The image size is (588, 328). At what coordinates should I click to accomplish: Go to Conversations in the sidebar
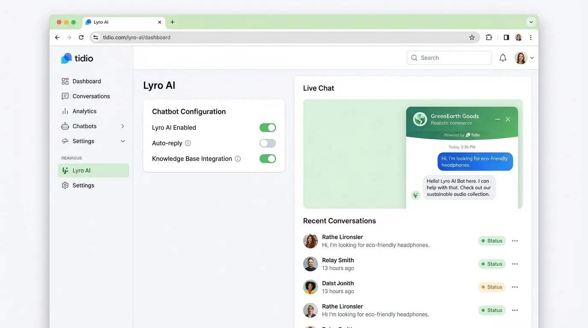tap(91, 97)
